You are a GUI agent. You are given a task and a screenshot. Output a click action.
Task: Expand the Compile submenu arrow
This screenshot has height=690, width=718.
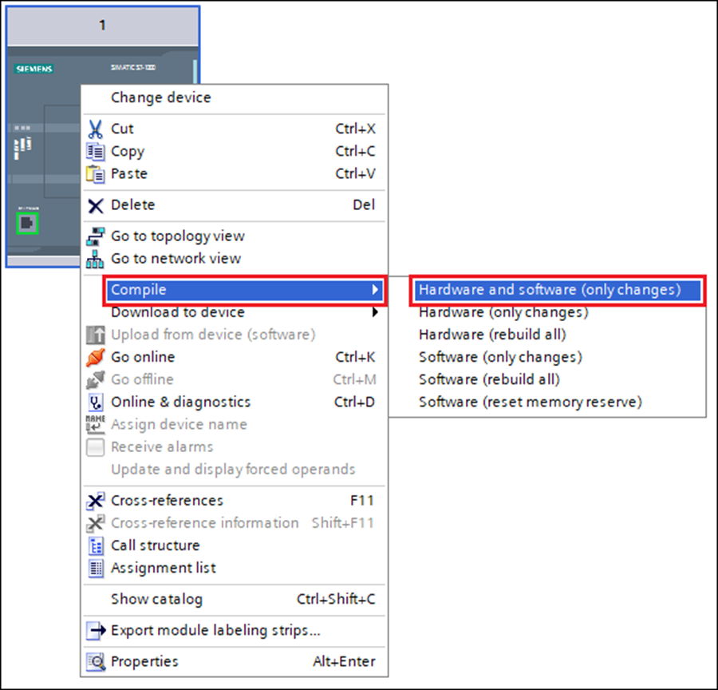click(375, 290)
